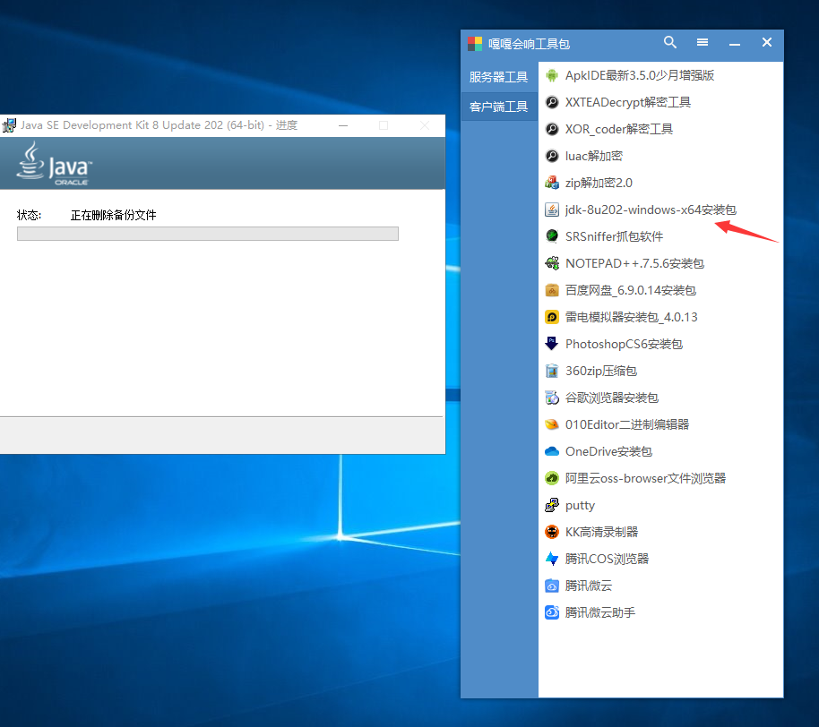
Task: Click the 正在删除备份文件 status text
Action: (x=113, y=215)
